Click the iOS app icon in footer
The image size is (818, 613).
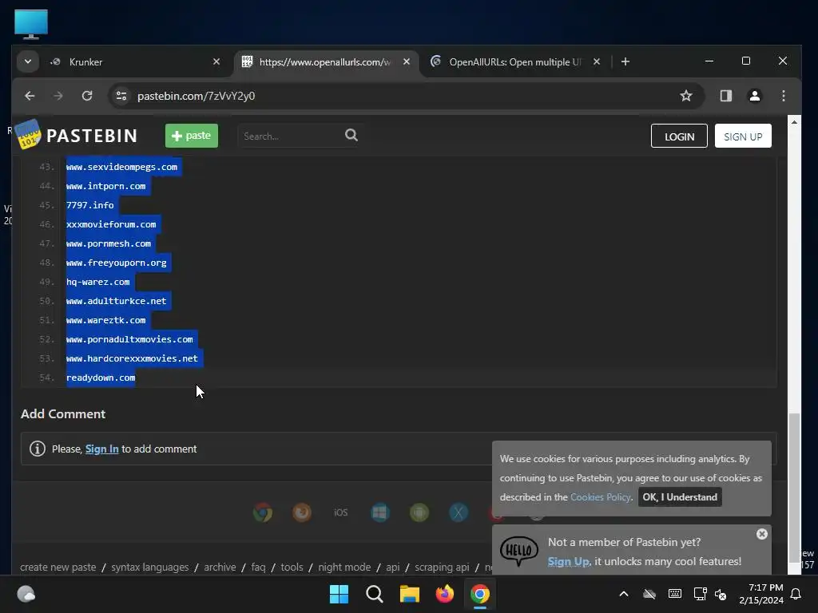tap(340, 512)
